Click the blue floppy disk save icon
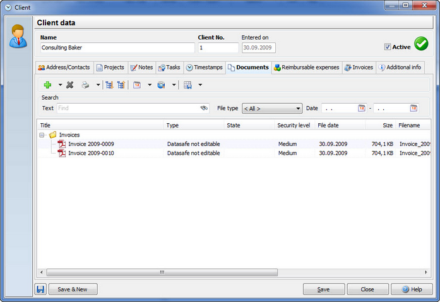This screenshot has height=302, width=440. pyautogui.click(x=40, y=289)
